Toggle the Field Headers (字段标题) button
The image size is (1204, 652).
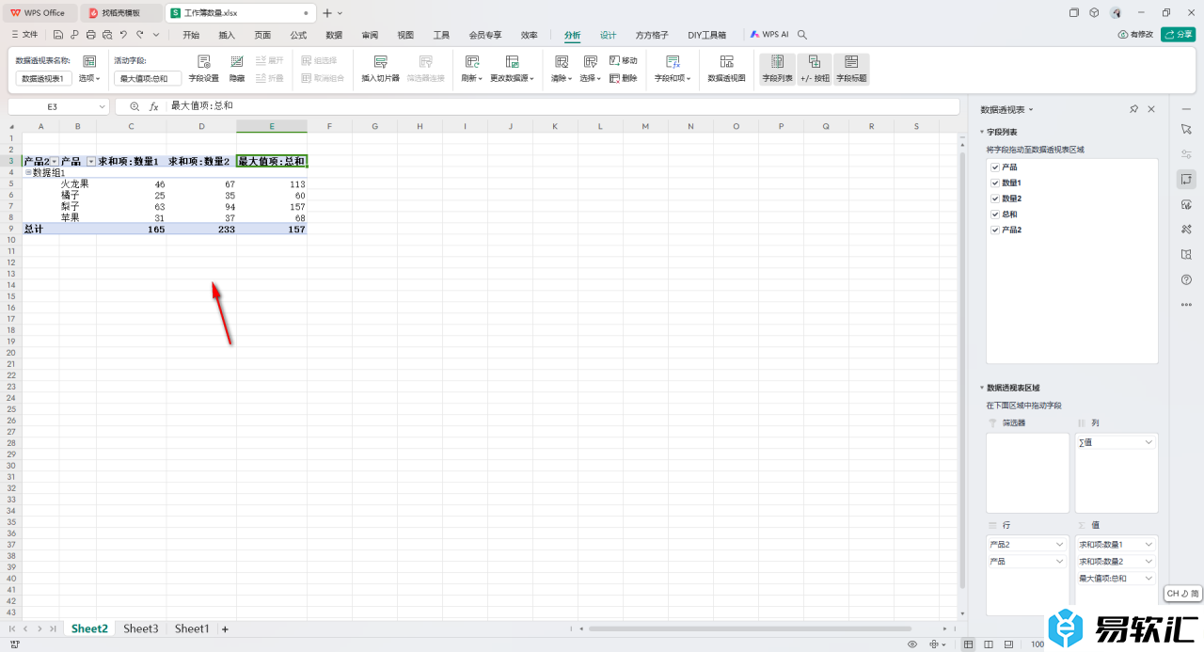(x=852, y=69)
